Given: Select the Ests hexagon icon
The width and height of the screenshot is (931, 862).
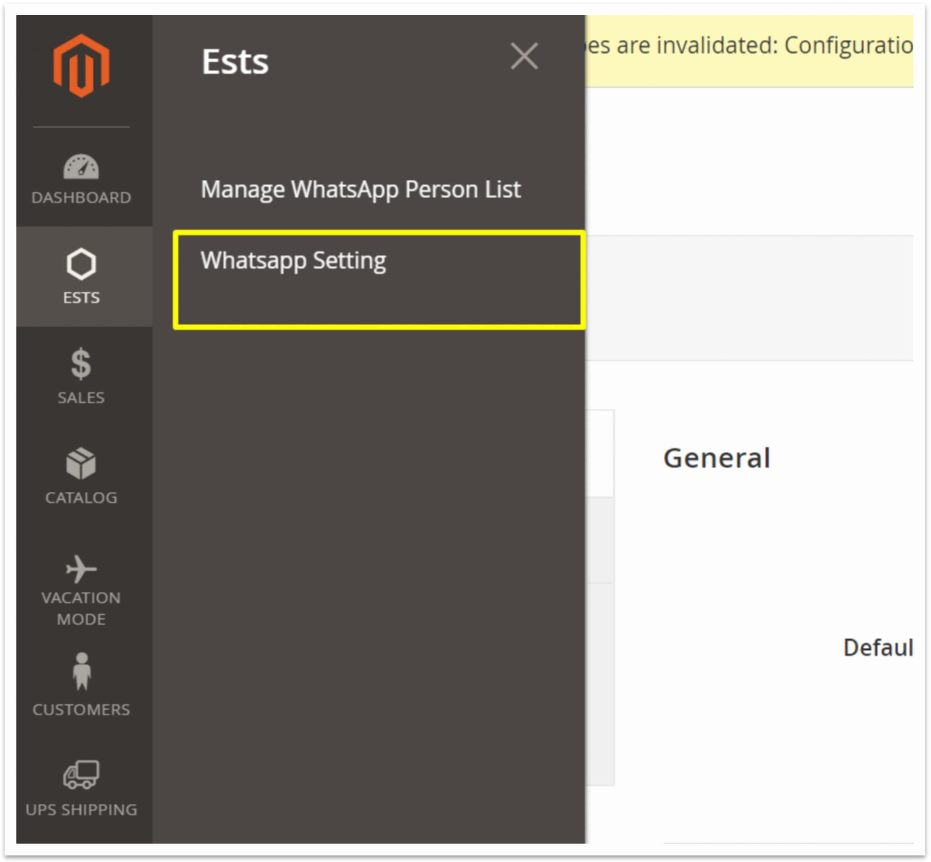Looking at the screenshot, I should tap(81, 264).
